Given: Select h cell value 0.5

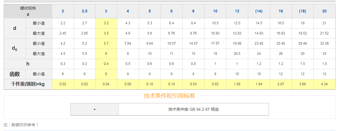Looking at the screenshot, I should (128, 64).
